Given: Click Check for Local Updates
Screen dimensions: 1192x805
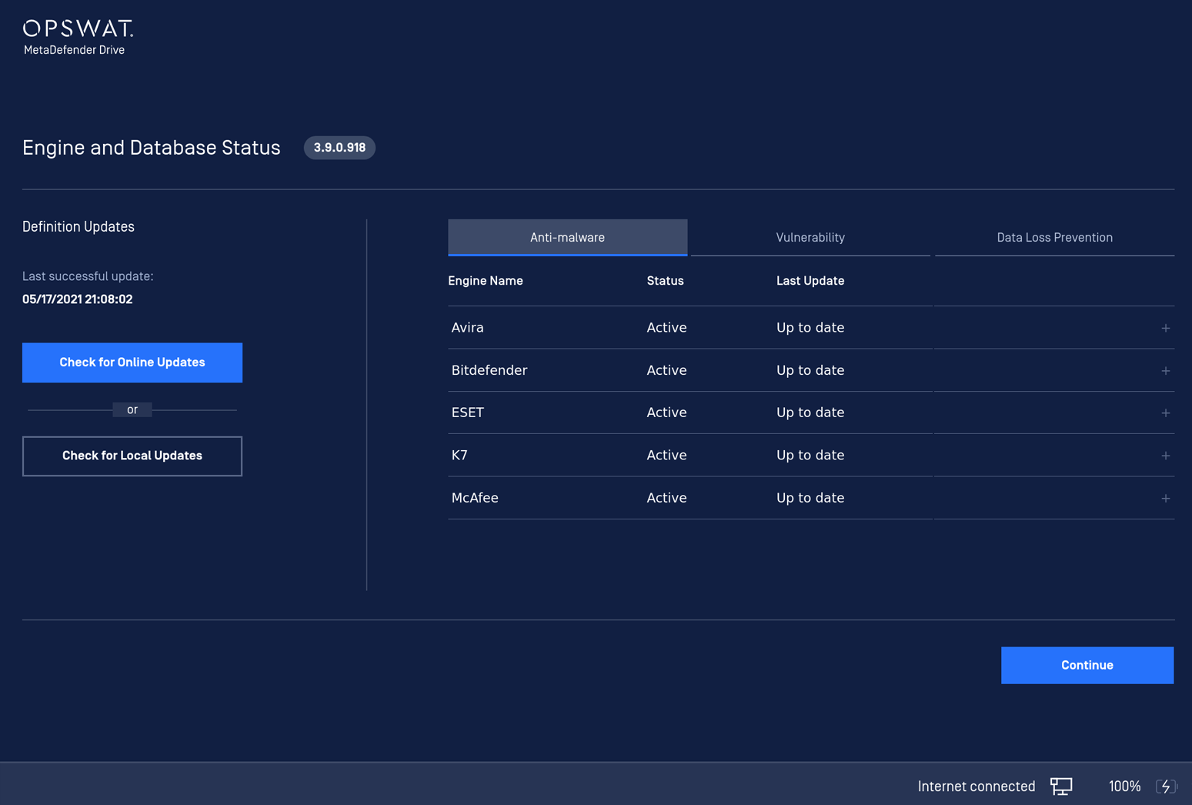Looking at the screenshot, I should [132, 456].
